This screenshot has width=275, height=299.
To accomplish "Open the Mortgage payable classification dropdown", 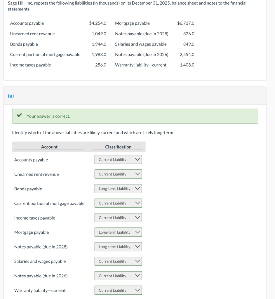I will pos(118,232).
